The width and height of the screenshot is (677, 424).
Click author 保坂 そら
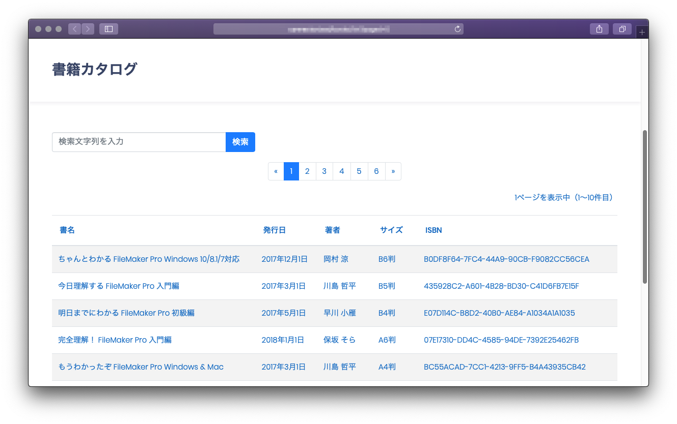point(340,340)
